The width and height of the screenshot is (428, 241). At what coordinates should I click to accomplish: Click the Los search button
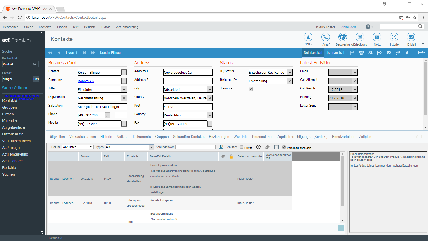point(36,79)
